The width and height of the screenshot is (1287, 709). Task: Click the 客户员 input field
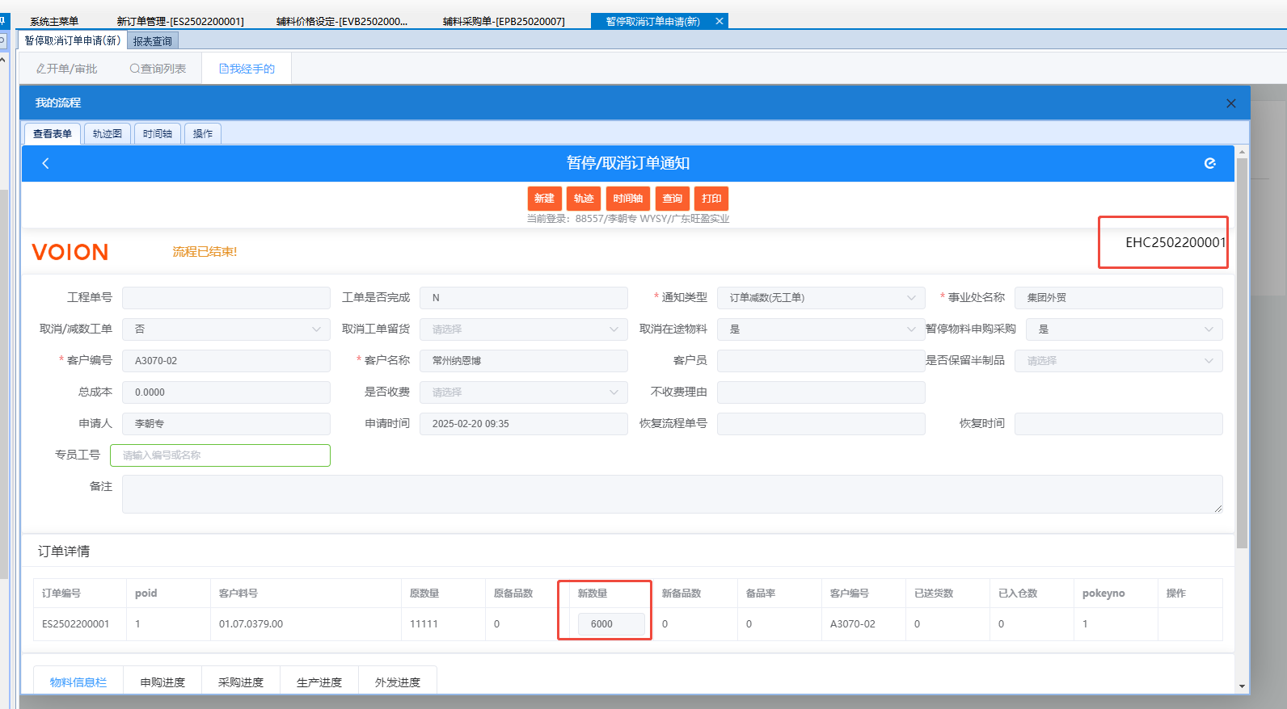(x=821, y=361)
